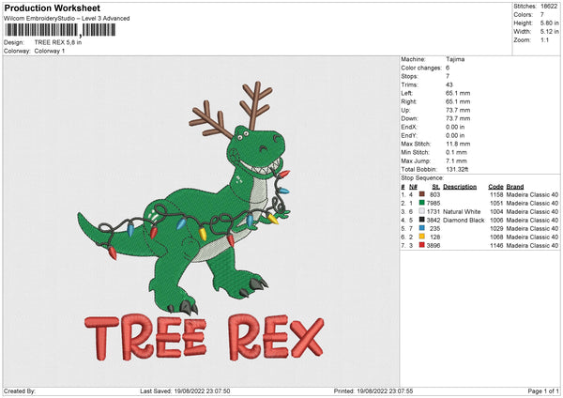Viewport: 563px width, 398px height.
Task: Click the 'Colorway 1' value
Action: coord(50,51)
